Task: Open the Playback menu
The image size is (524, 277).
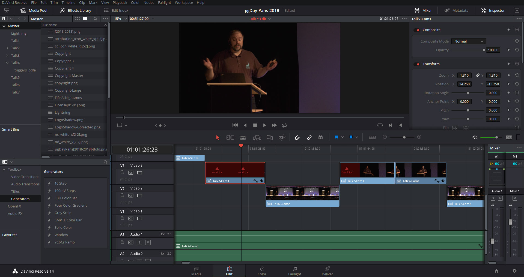Action: coord(120,2)
